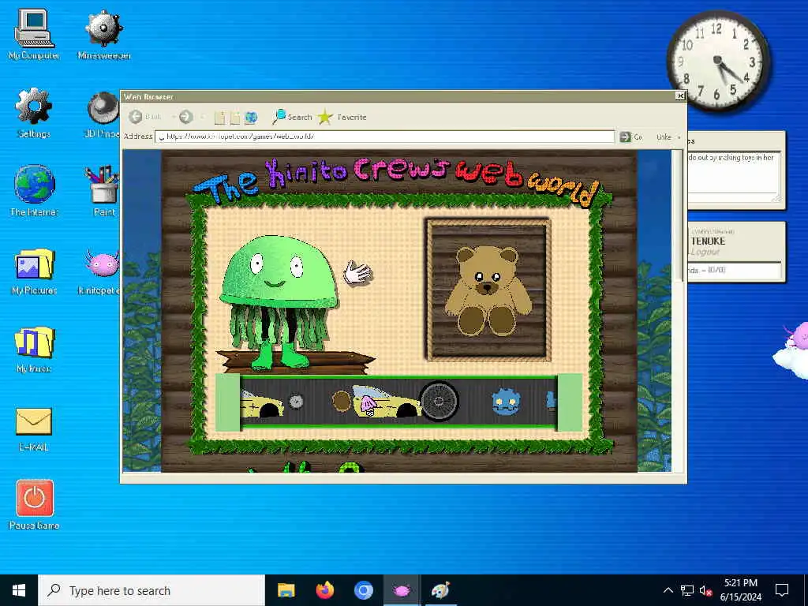
Task: Click the brown round part on conveyor
Action: tap(341, 401)
